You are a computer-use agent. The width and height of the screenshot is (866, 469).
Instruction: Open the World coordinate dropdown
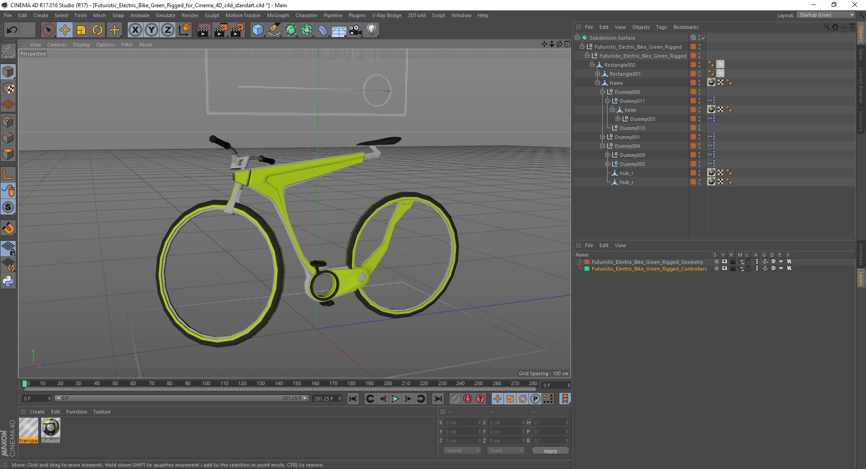462,451
